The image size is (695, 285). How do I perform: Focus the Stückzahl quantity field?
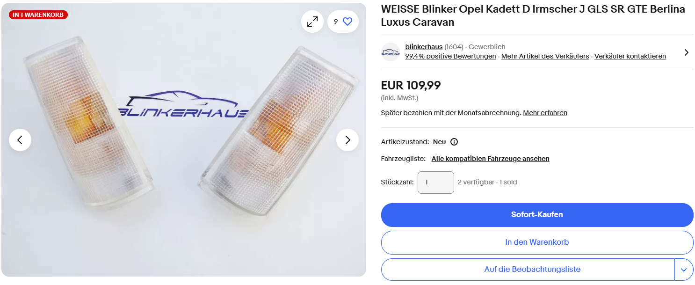pyautogui.click(x=436, y=183)
